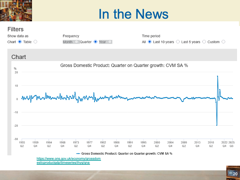Select the Chart display radio button

point(20,42)
